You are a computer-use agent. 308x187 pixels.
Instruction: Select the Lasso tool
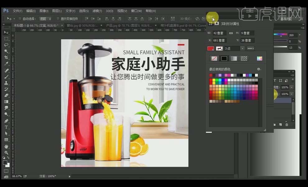[6, 45]
